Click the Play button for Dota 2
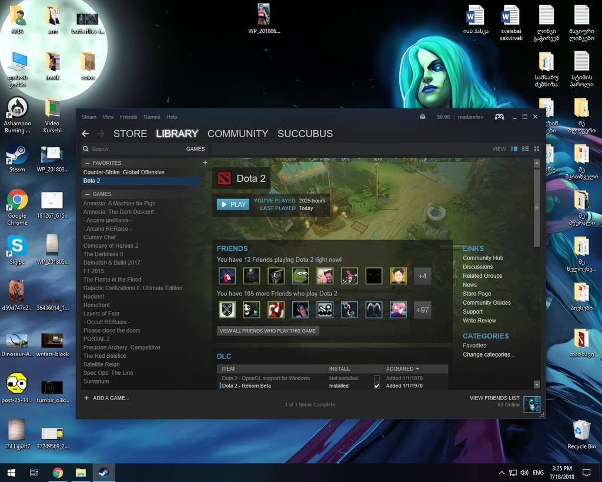The width and height of the screenshot is (602, 482). [x=233, y=204]
